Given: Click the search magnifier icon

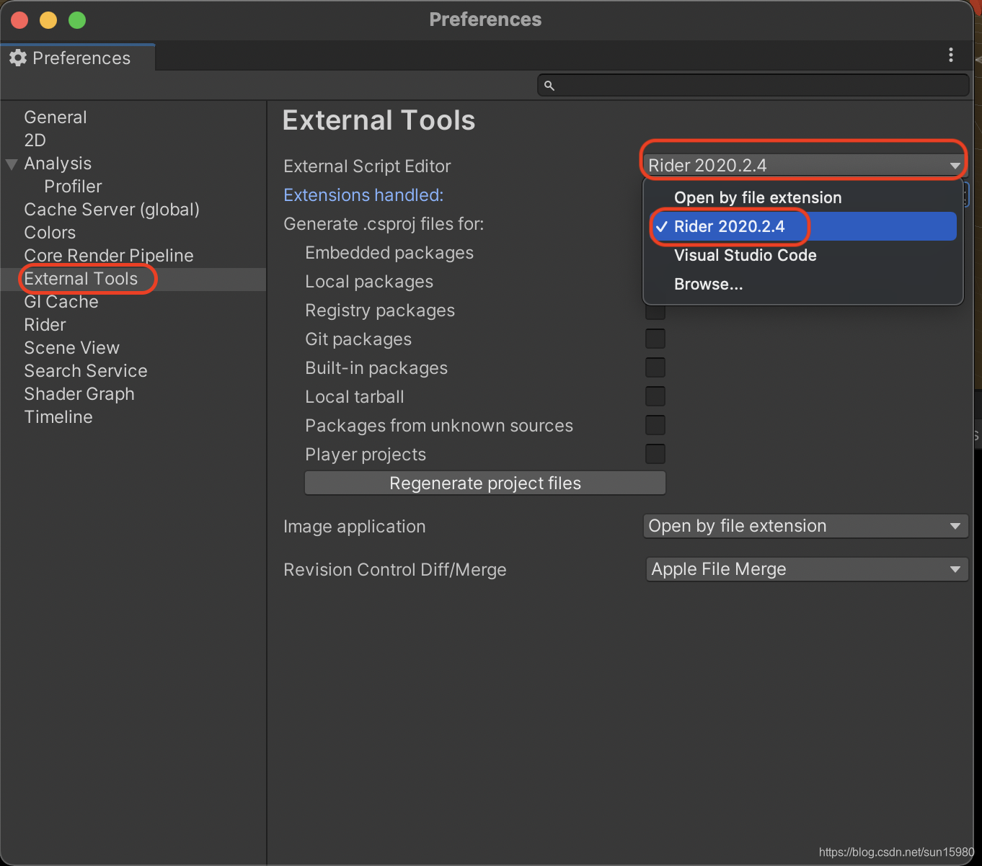Looking at the screenshot, I should click(549, 85).
